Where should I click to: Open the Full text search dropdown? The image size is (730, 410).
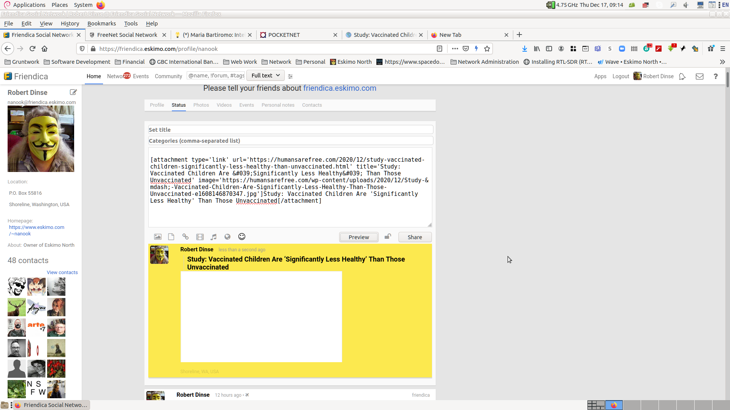click(265, 76)
